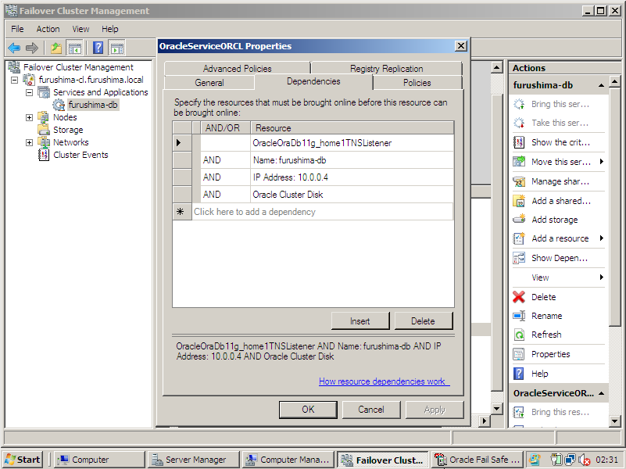Select the OracleOraDb11g_home1TNSListener dependency row
The image size is (626, 469).
313,143
